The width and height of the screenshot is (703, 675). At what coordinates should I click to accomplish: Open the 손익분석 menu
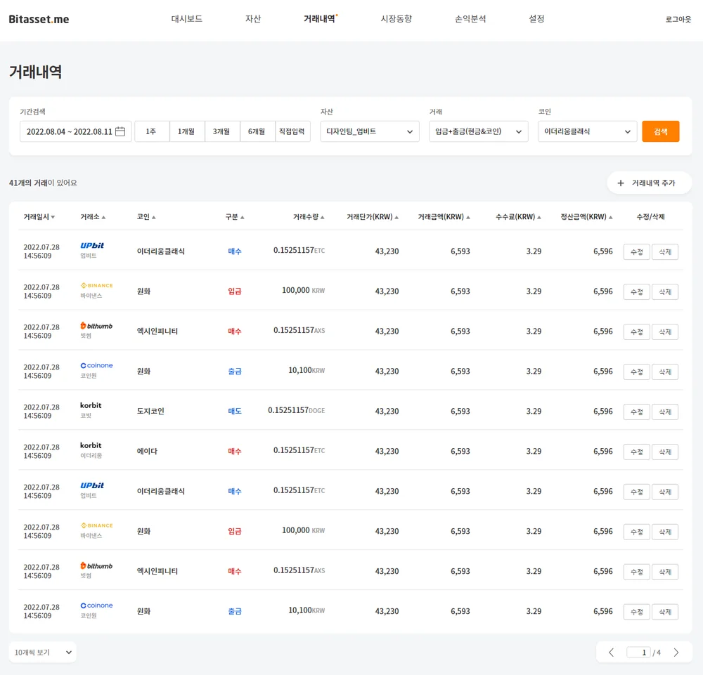pyautogui.click(x=470, y=19)
